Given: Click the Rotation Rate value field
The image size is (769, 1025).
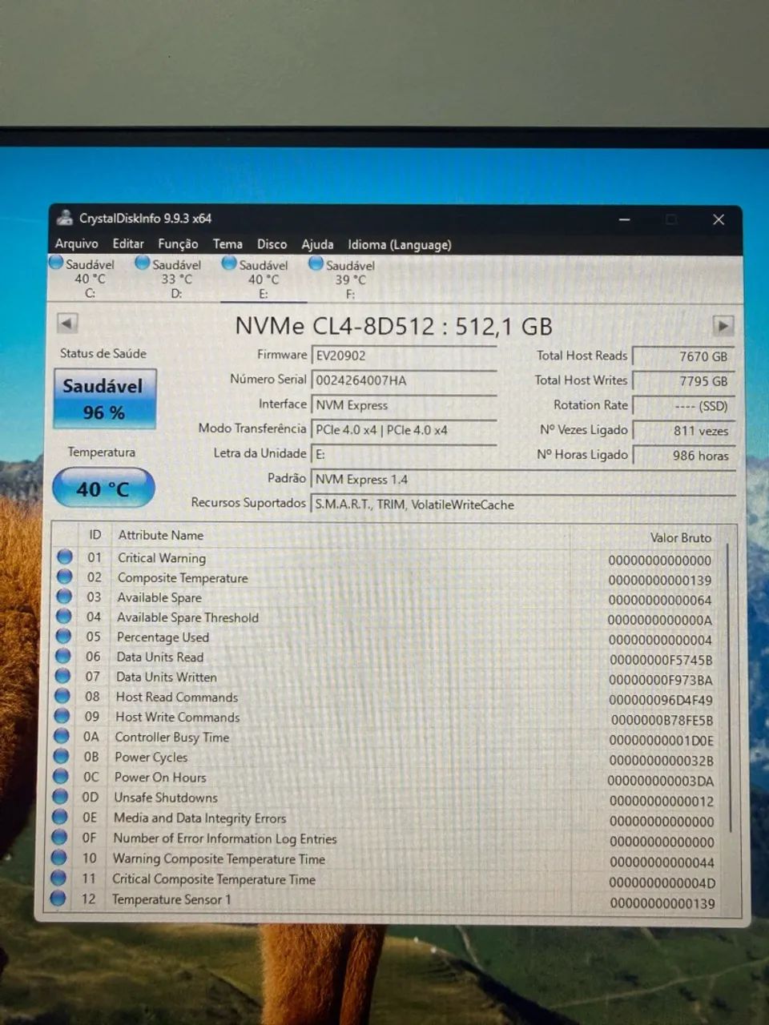Looking at the screenshot, I should tap(684, 406).
